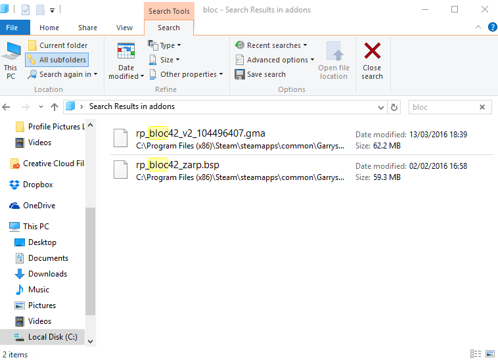Switch to the View ribbon tab
498x360 pixels.
125,28
